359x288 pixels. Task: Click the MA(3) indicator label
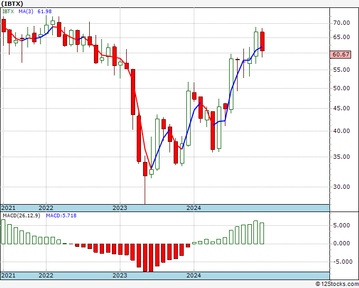coord(26,12)
